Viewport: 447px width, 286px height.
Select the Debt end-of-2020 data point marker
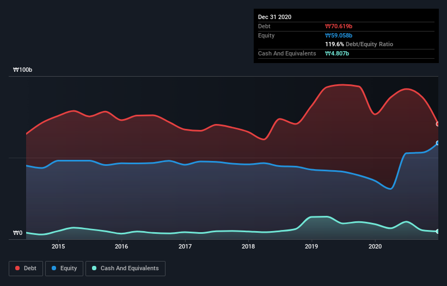pyautogui.click(x=438, y=124)
